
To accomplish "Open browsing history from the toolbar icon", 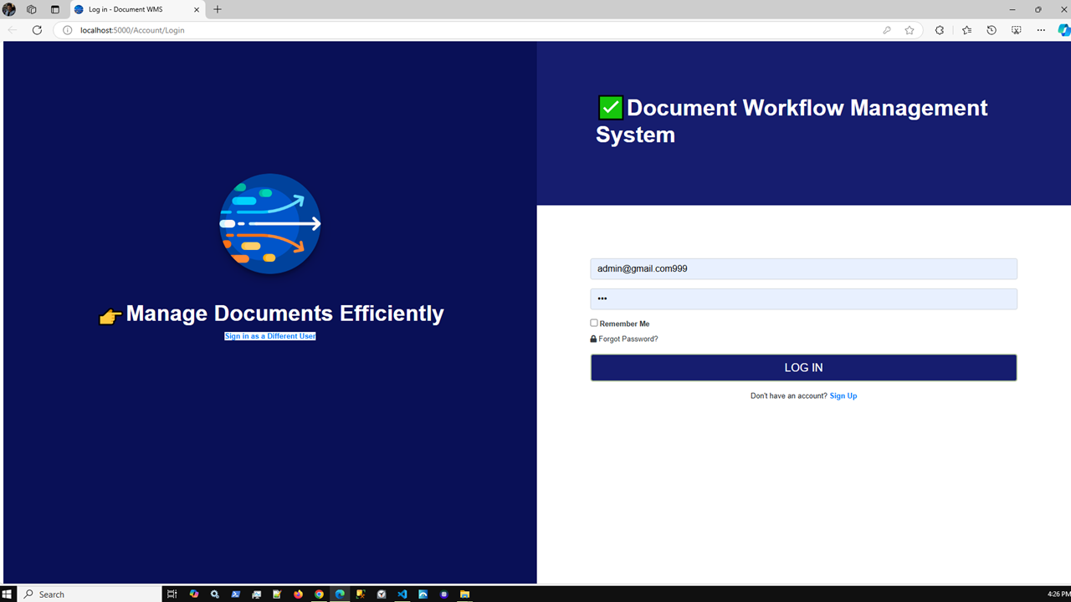I will pyautogui.click(x=992, y=30).
